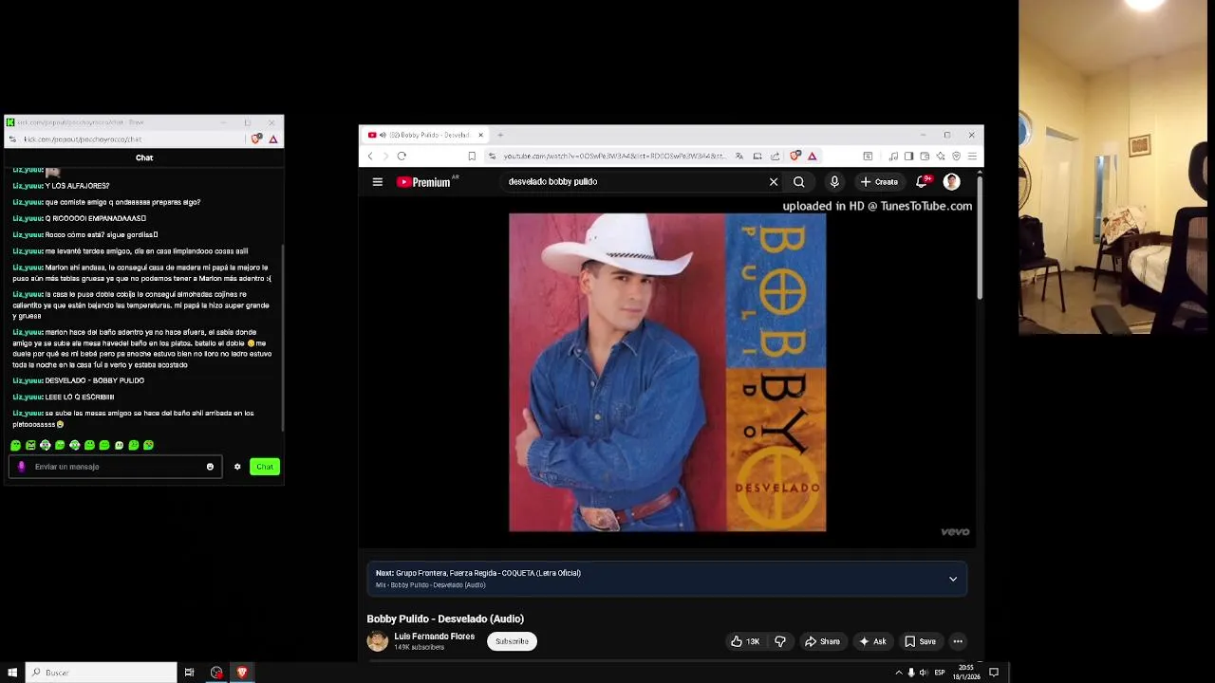Open YouTube notifications bell

[x=921, y=182]
